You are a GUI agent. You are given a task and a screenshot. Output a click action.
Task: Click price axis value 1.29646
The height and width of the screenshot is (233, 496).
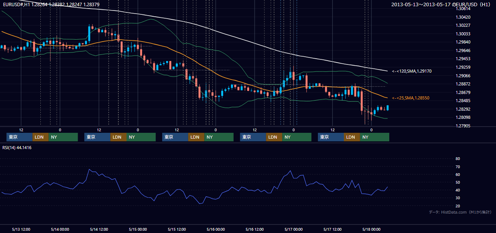point(463,50)
